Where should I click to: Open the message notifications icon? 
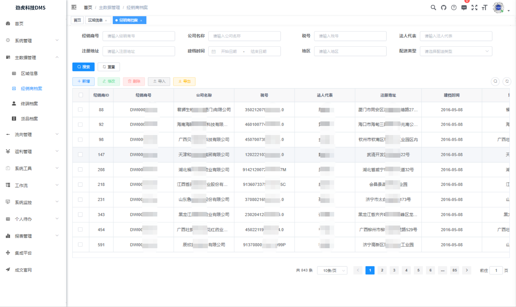pos(464,8)
